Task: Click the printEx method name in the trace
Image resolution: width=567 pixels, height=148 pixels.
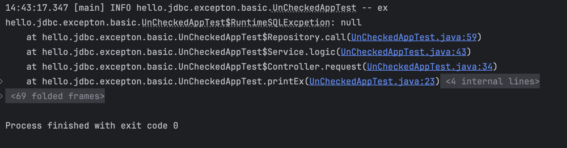Action: point(286,81)
